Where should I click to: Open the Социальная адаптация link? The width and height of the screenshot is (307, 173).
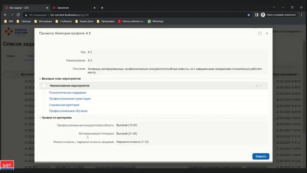(x=64, y=105)
